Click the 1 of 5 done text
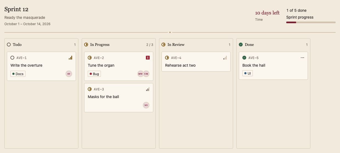The height and width of the screenshot is (153, 340). (x=296, y=10)
